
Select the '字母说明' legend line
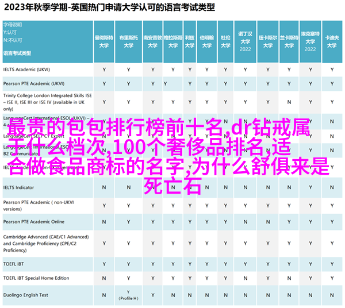coord(13,25)
